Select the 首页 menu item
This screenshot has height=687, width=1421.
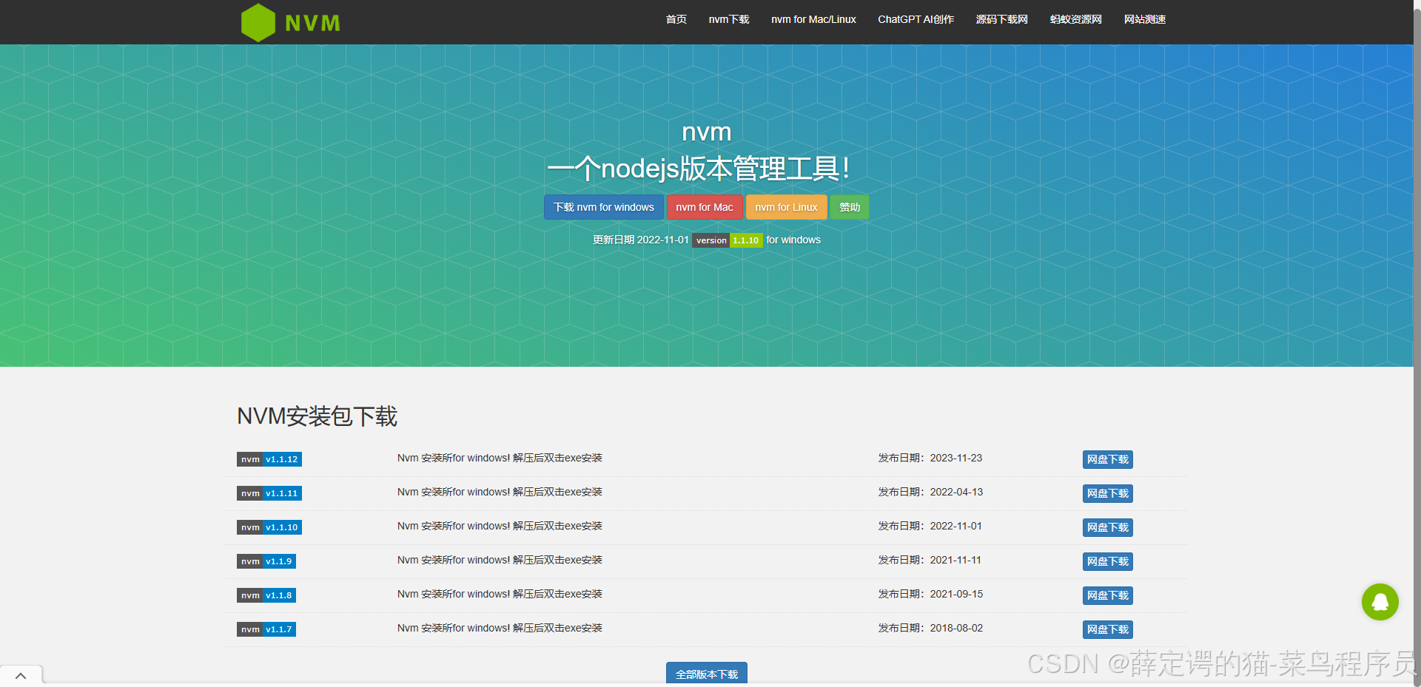[x=675, y=20]
